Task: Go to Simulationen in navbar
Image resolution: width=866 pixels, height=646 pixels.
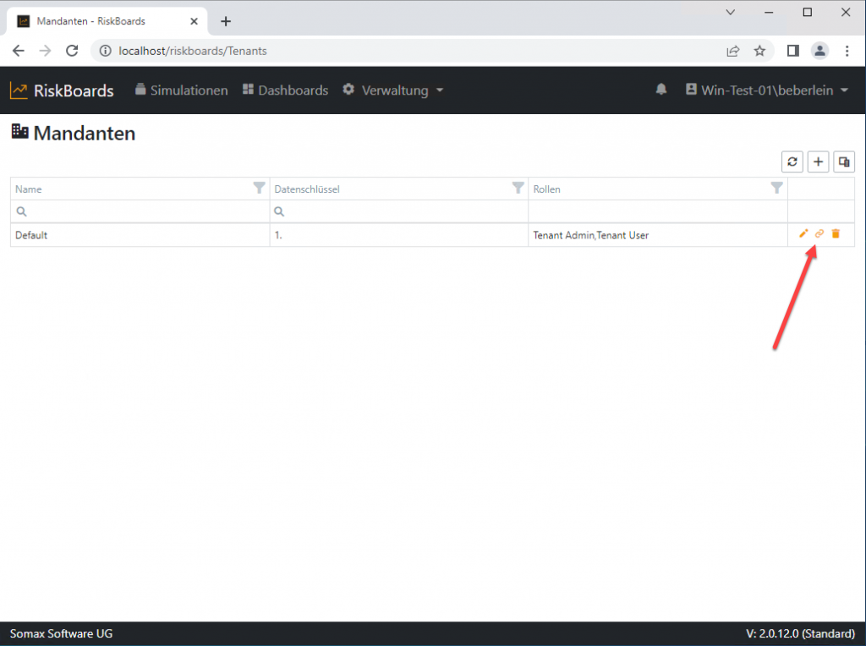Action: pyautogui.click(x=182, y=90)
